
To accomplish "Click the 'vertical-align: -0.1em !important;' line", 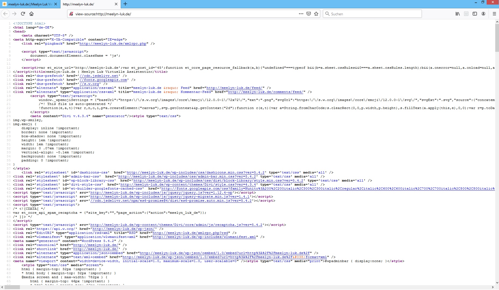I will tap(58, 152).
